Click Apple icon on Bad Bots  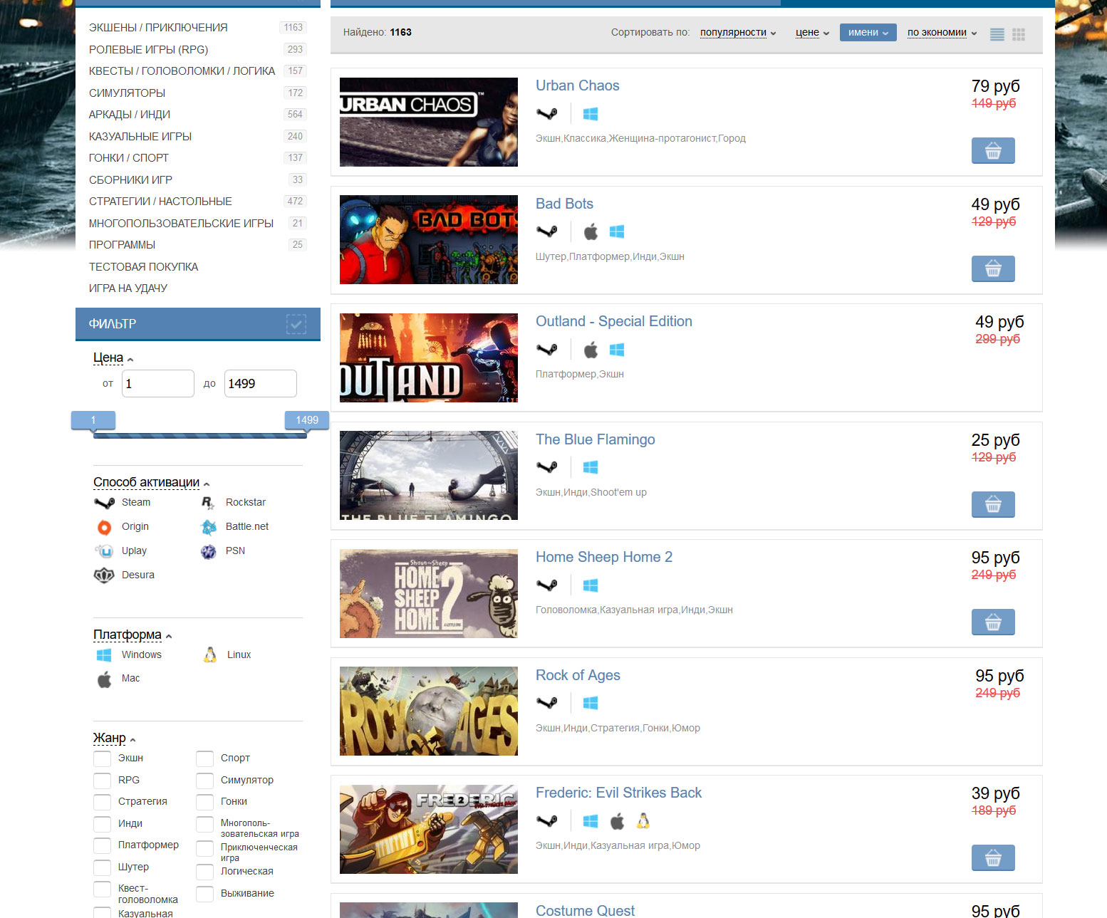(x=591, y=231)
